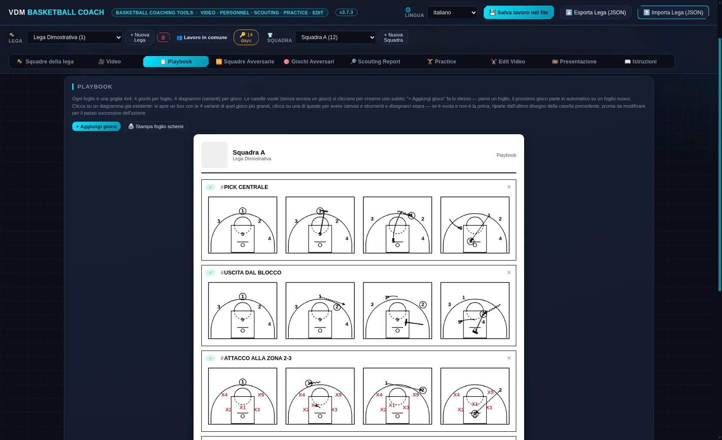
Task: Delete league with red trash icon
Action: click(x=163, y=37)
